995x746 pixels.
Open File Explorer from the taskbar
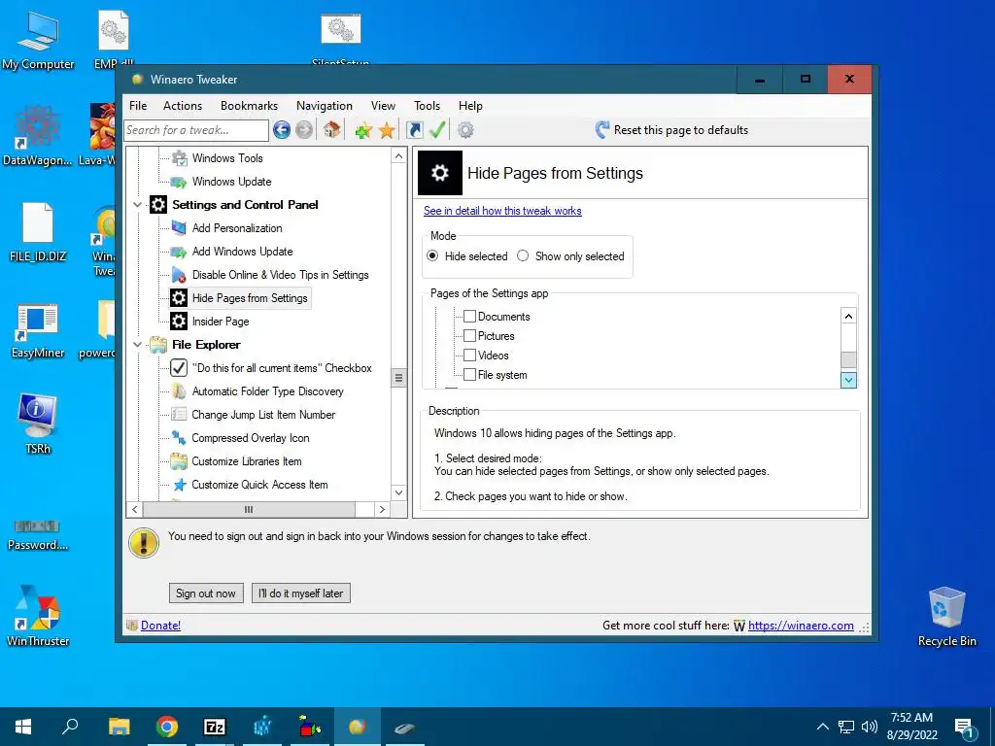(x=120, y=727)
